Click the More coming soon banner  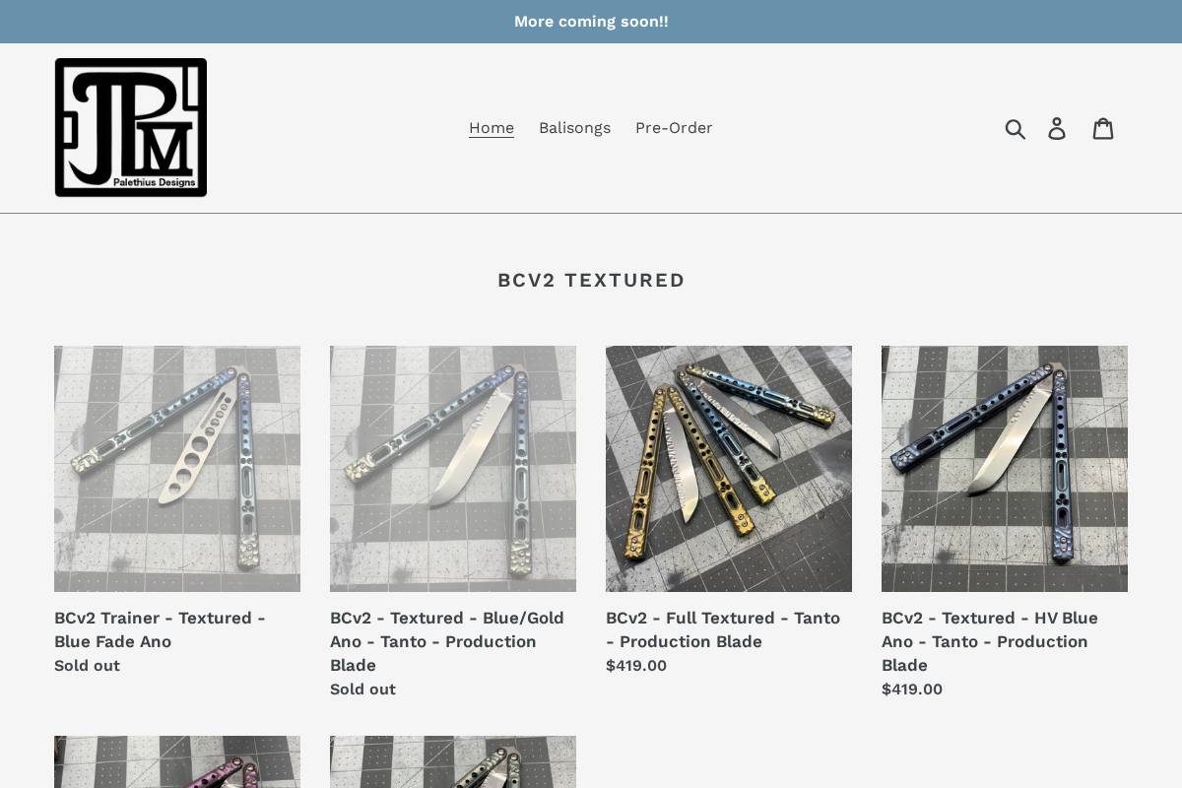[x=591, y=21]
